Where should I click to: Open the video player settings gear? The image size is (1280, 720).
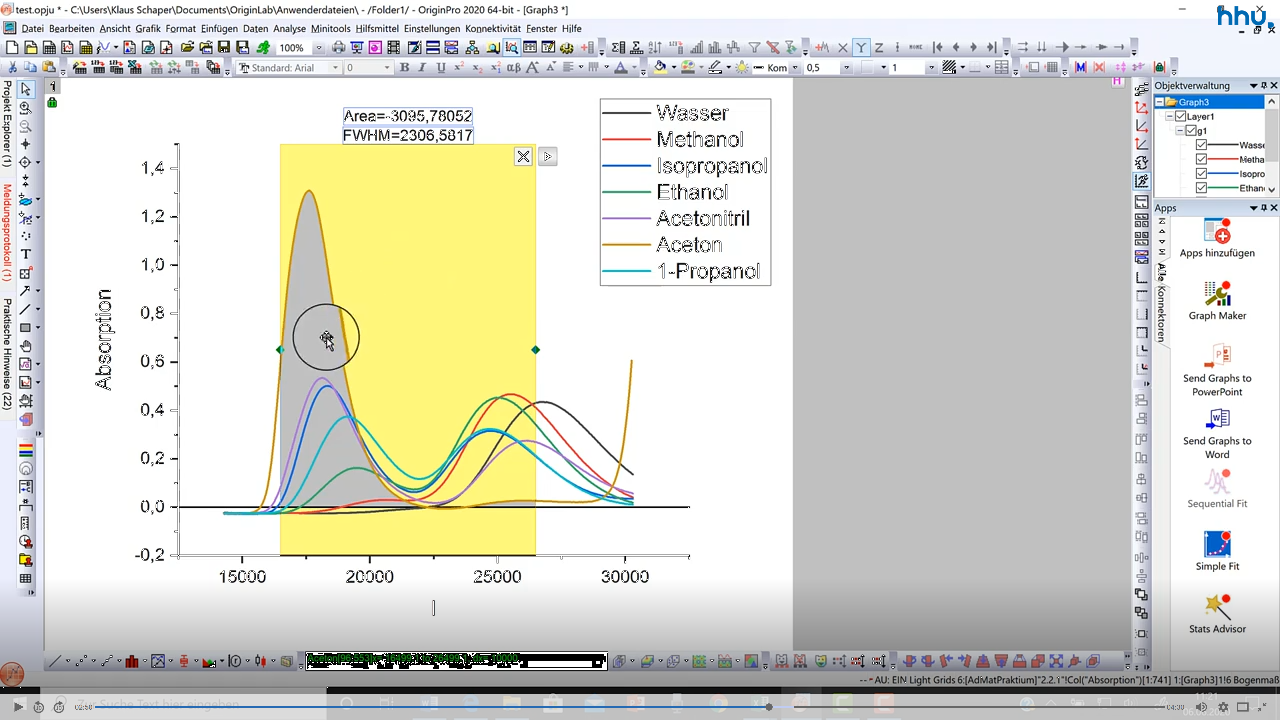[x=1223, y=707]
